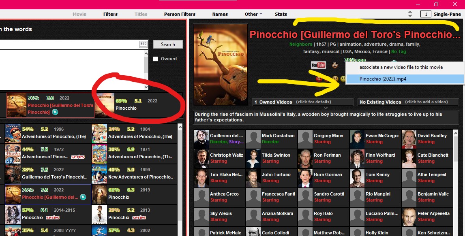Open Tim Blake Nelson's cast entry
The height and width of the screenshot is (236, 465).
(x=219, y=178)
